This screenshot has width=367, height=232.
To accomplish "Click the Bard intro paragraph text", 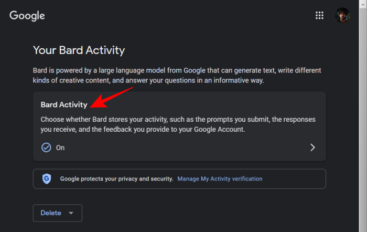I will (x=177, y=76).
